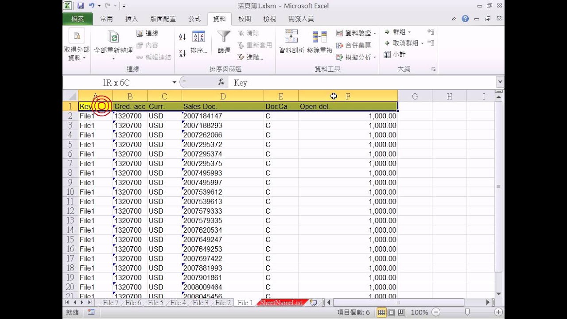Screen dimensions: 567x319
Task: Click zoom out minus button
Action: [435, 312]
